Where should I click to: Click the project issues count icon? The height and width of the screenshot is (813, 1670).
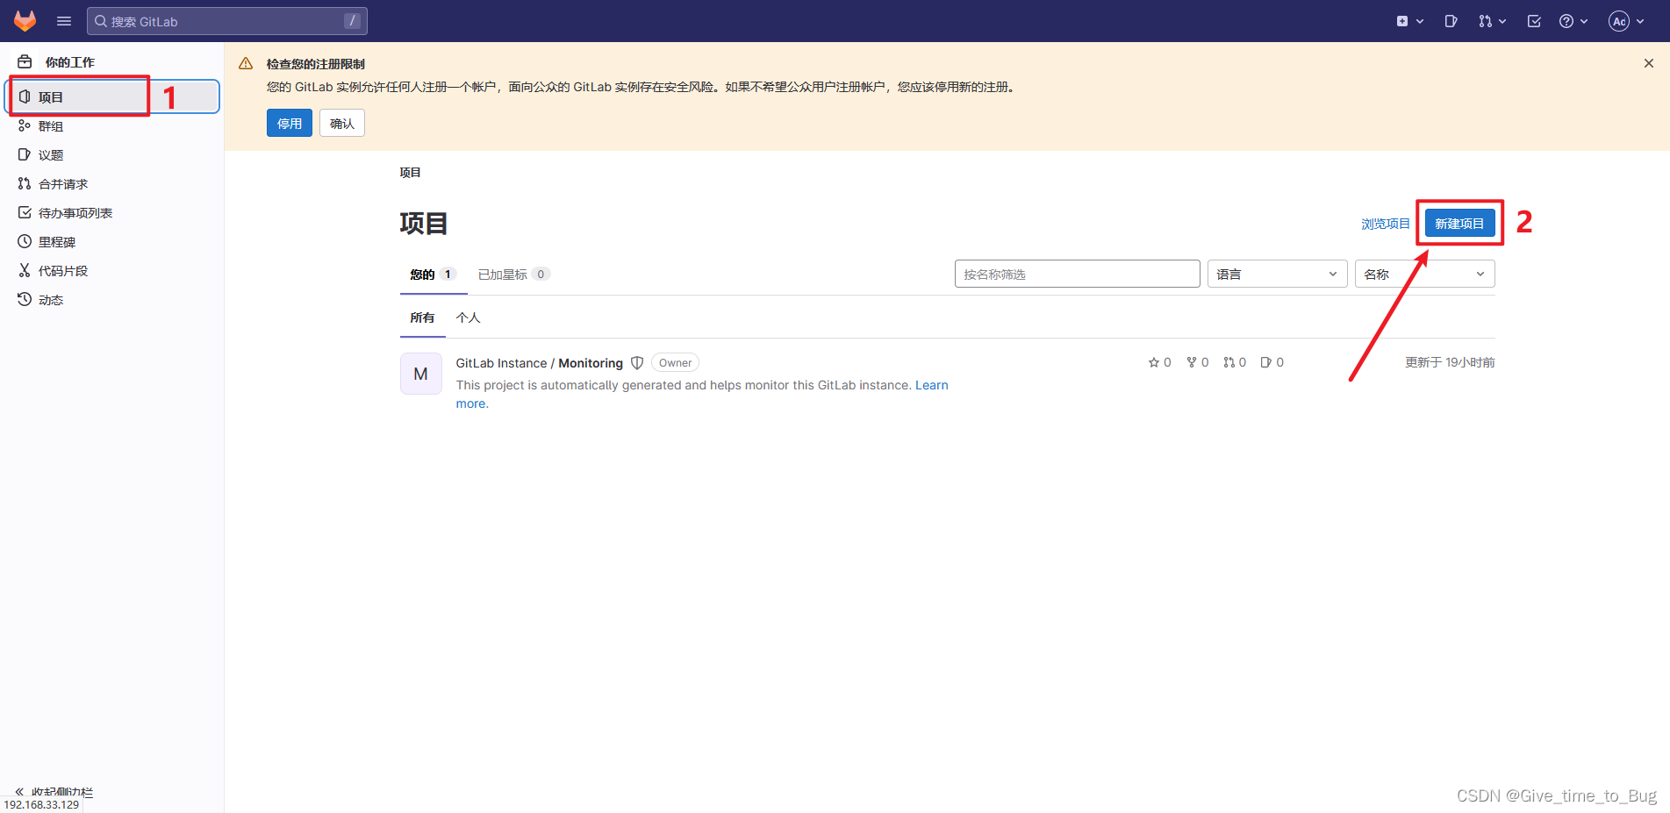pos(1266,362)
